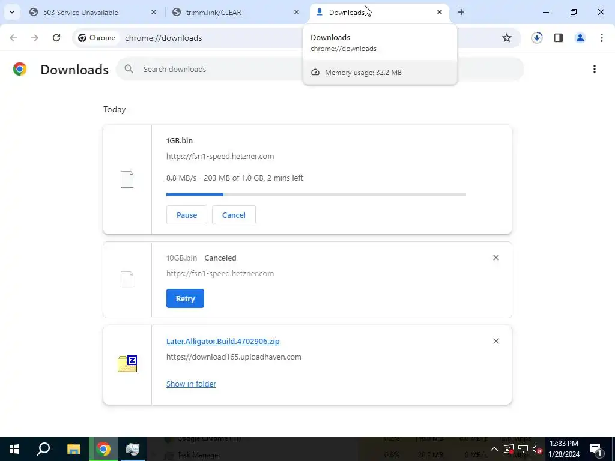Focus the chrome://downloads address bar
The height and width of the screenshot is (461, 615).
coord(163,38)
